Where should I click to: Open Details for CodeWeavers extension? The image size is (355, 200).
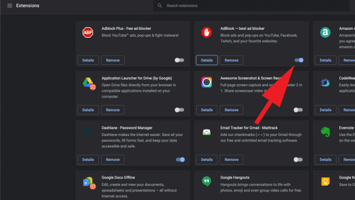pos(326,110)
